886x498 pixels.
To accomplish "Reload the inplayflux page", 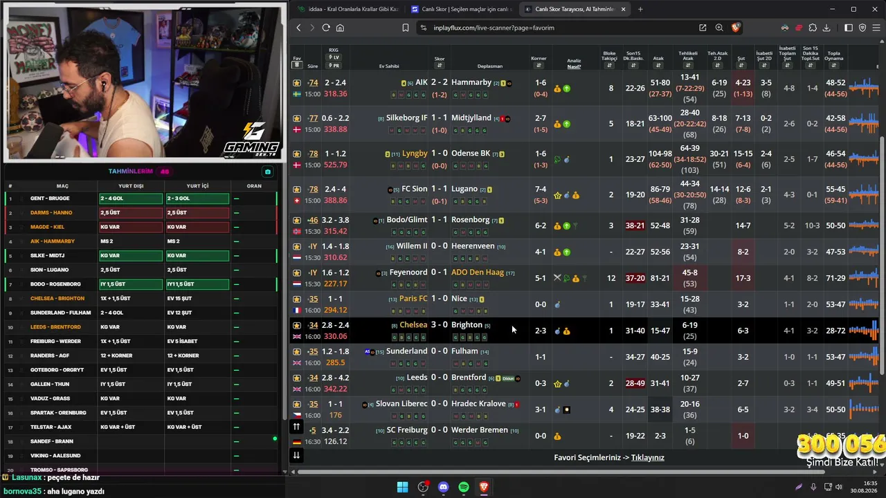I will coord(326,28).
